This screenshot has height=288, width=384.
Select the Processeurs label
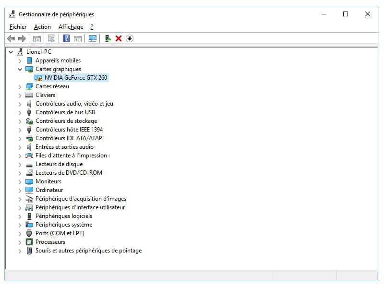[50, 242]
